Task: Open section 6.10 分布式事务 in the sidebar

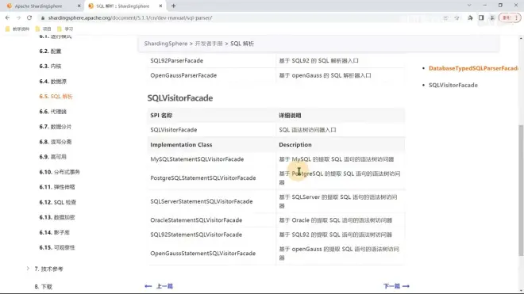Action: 60,172
